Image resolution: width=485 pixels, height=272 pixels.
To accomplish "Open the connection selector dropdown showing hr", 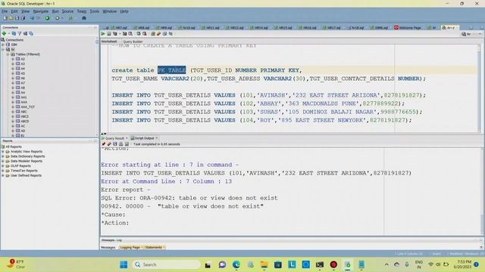I will click(x=471, y=34).
